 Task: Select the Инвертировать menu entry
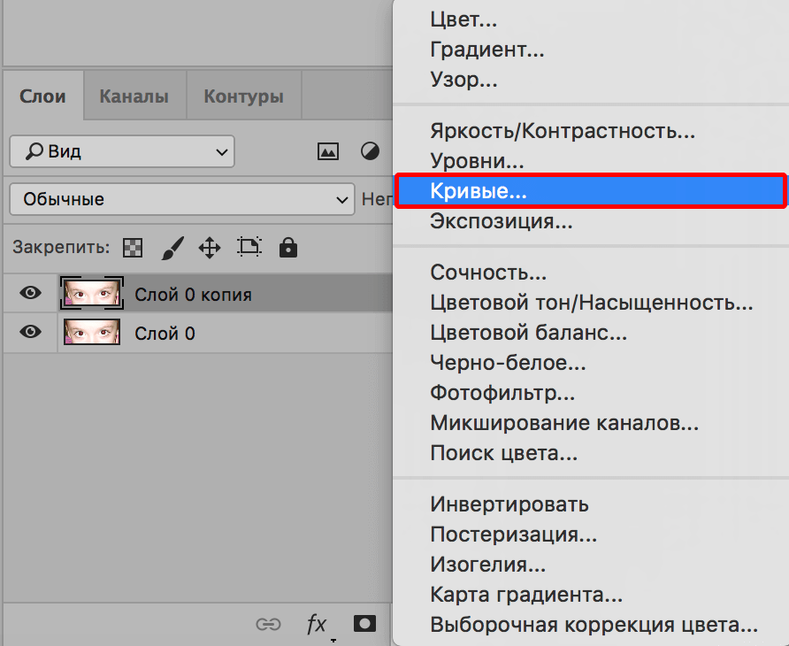[x=509, y=504]
